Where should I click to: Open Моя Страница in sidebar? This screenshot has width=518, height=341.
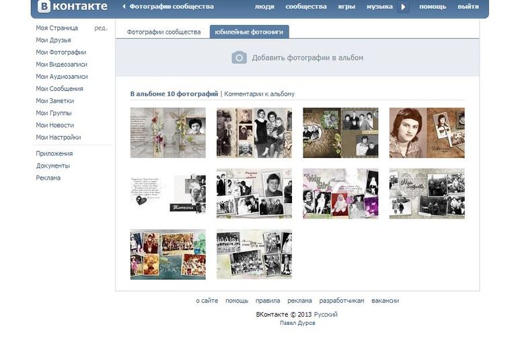(x=57, y=28)
